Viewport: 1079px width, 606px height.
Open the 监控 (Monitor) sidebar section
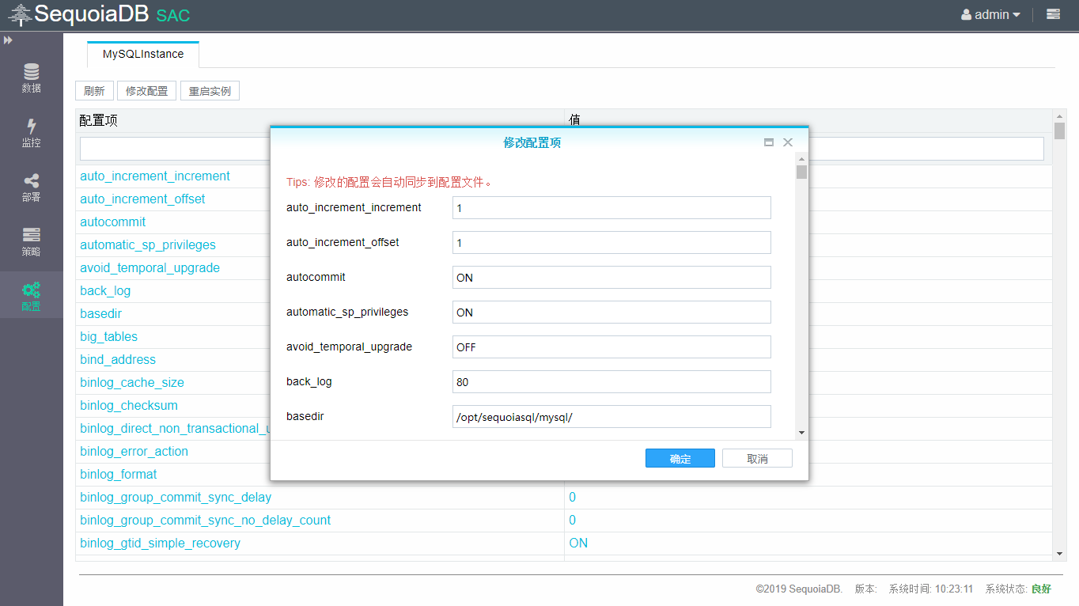31,132
